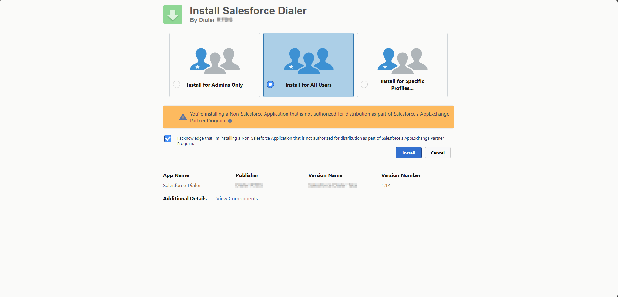Click the acknowledgment statement text
Screen dimensions: 618x297
click(x=310, y=141)
